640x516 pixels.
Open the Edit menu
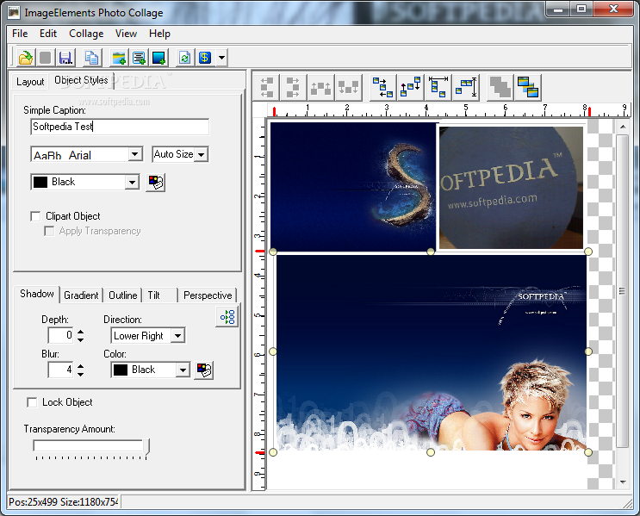[x=48, y=34]
